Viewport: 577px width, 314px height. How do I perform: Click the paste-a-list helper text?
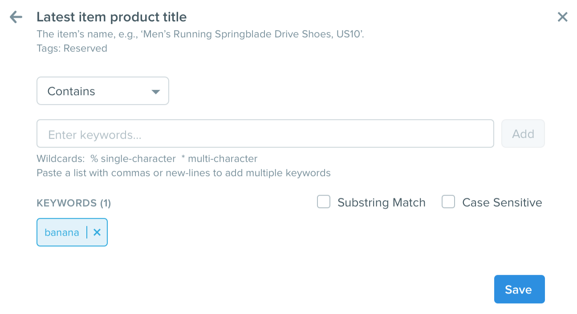coord(183,173)
